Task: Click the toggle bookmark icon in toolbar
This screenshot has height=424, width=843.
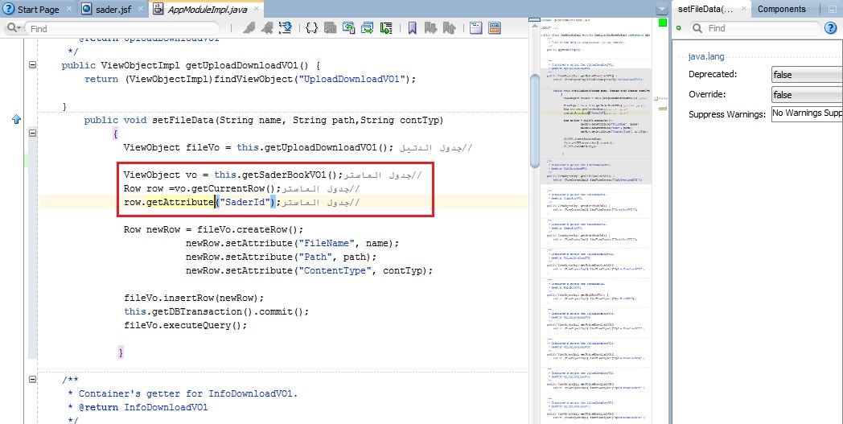Action: (412, 28)
